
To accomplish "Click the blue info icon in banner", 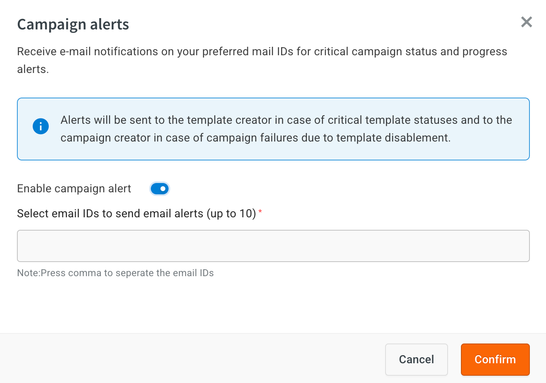I will (x=41, y=127).
